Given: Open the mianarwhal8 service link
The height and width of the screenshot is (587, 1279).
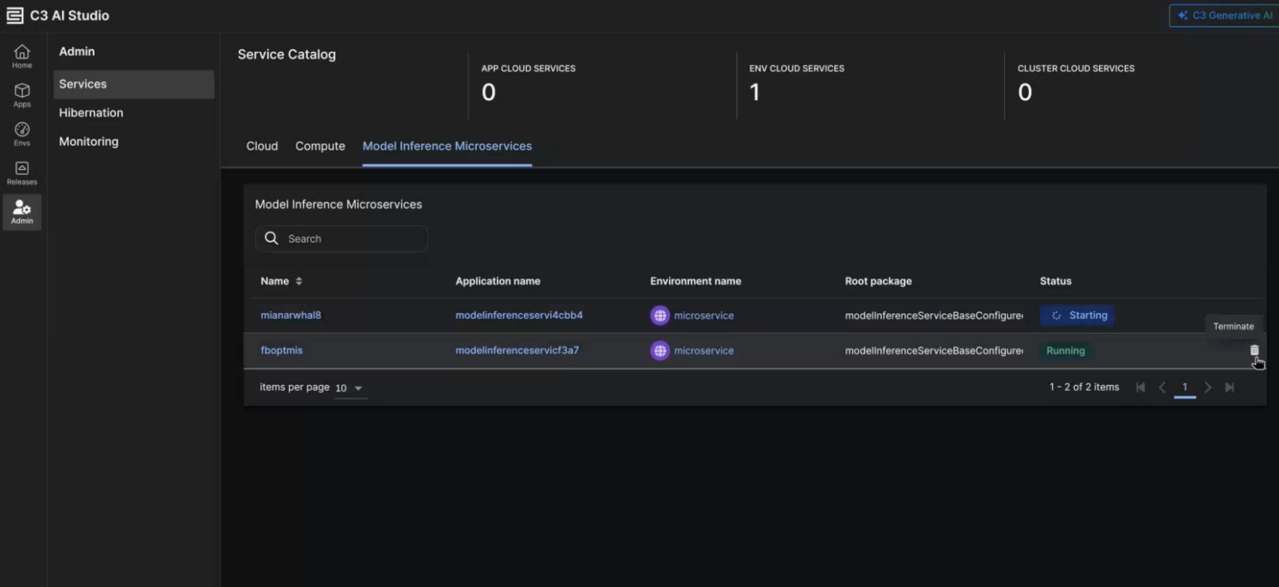Looking at the screenshot, I should coord(290,315).
